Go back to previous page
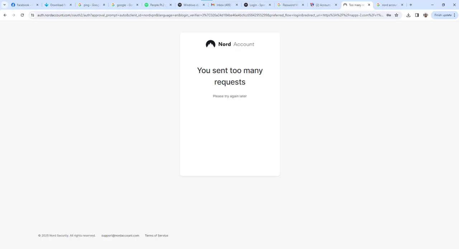 [x=5, y=15]
